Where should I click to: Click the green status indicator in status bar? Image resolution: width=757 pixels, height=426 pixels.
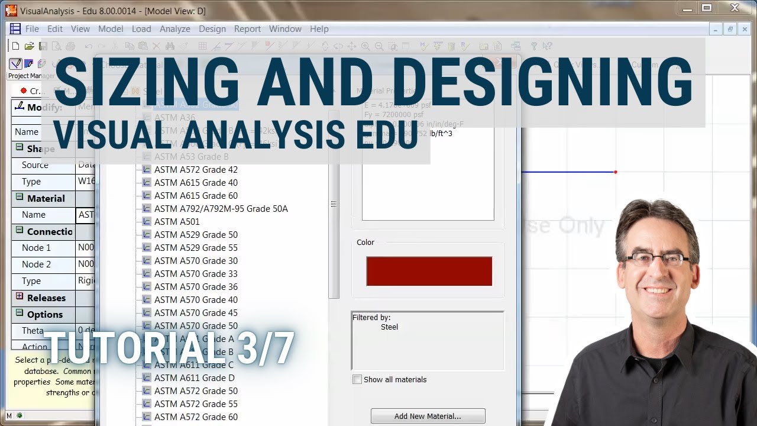point(20,415)
